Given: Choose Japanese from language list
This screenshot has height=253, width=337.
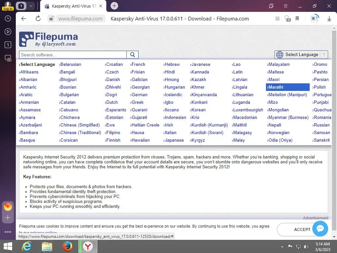Looking at the screenshot, I should click(x=173, y=140).
